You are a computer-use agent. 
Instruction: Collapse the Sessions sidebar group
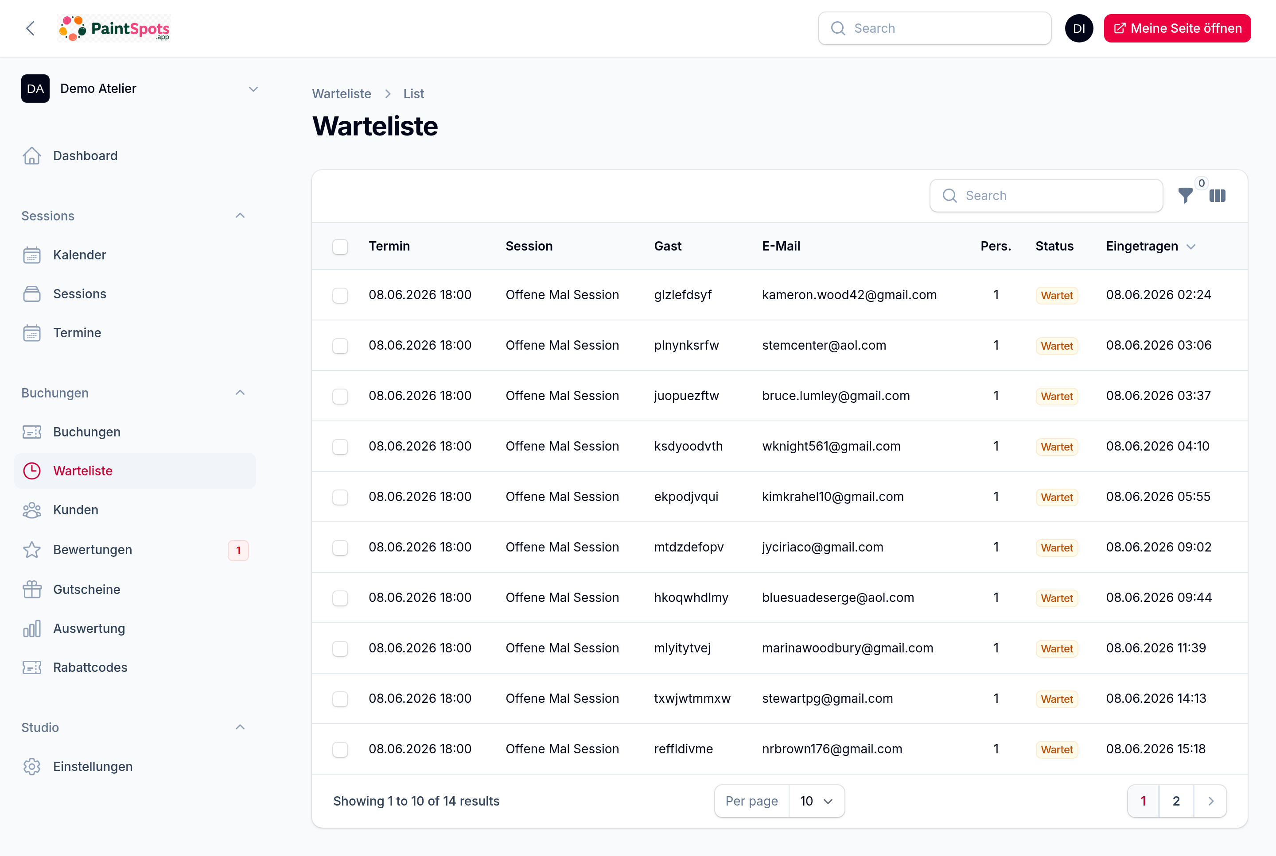tap(240, 216)
